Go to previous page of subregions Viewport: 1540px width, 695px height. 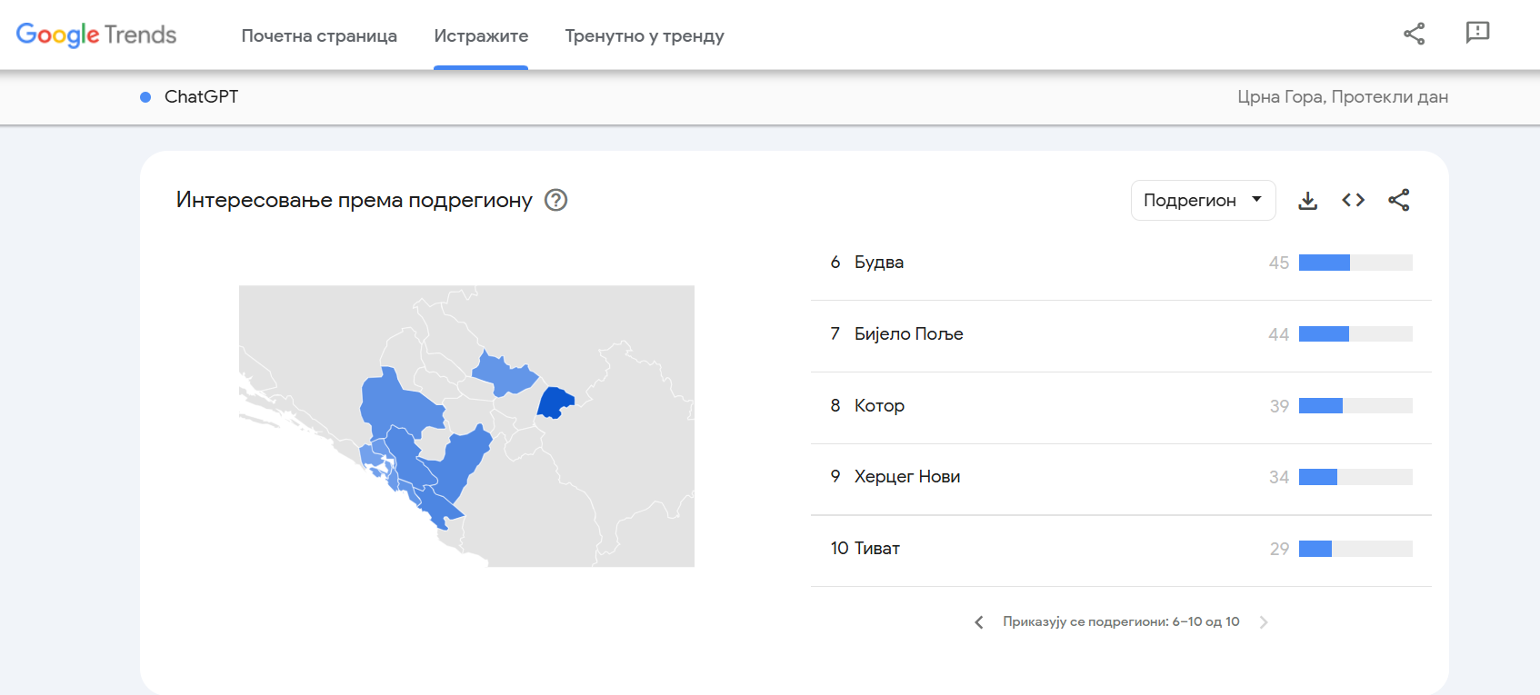pyautogui.click(x=979, y=622)
